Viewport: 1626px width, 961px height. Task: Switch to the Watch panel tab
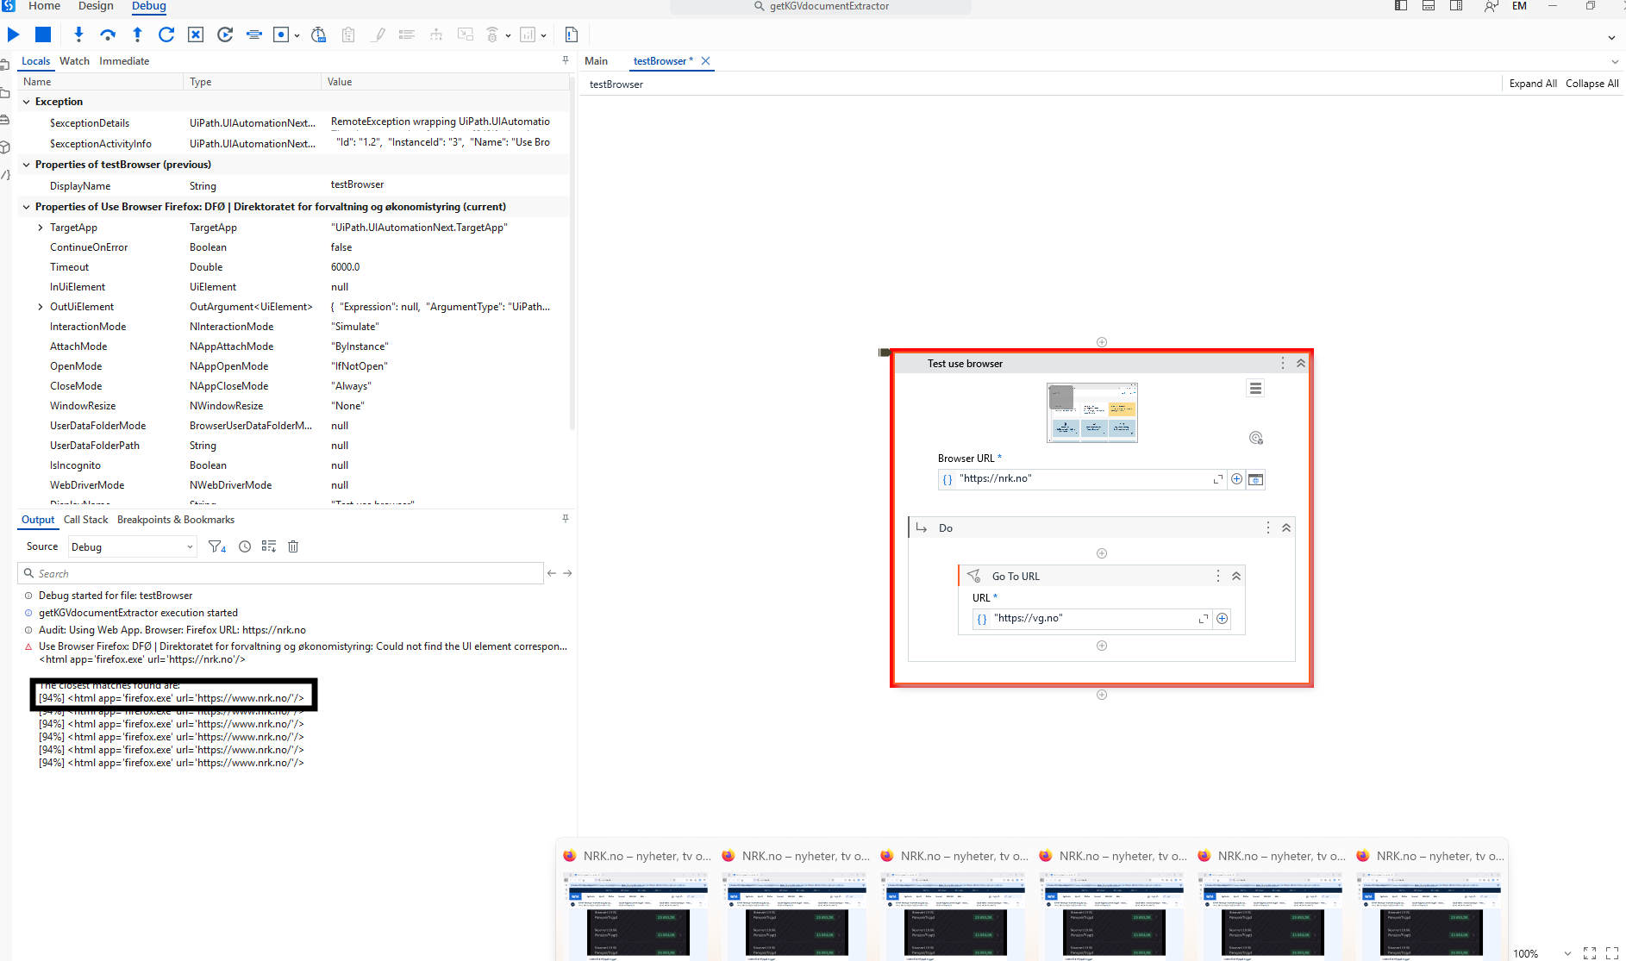point(74,61)
